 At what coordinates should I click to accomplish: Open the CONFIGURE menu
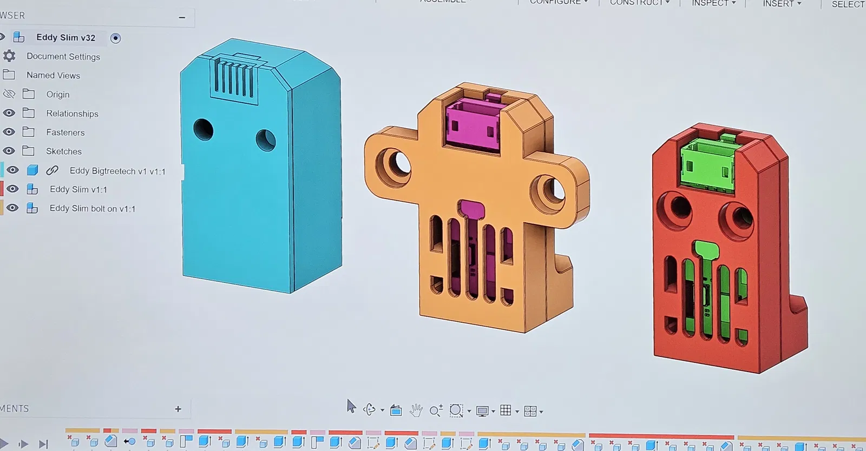pos(559,2)
